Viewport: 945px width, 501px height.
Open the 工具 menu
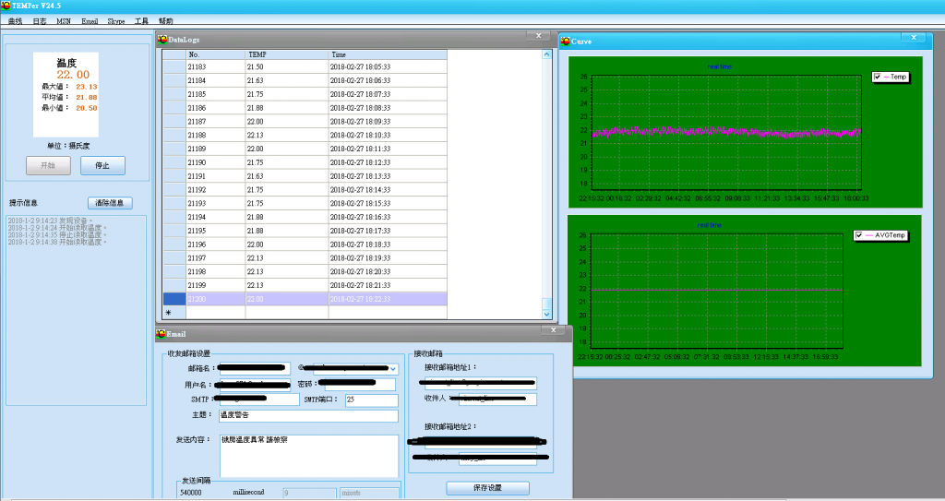click(141, 21)
